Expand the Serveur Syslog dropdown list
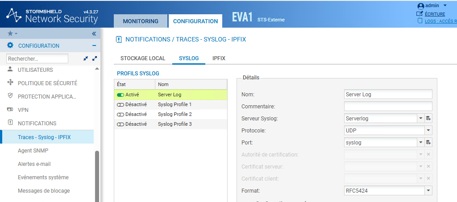Image resolution: width=457 pixels, height=202 pixels. click(420, 118)
